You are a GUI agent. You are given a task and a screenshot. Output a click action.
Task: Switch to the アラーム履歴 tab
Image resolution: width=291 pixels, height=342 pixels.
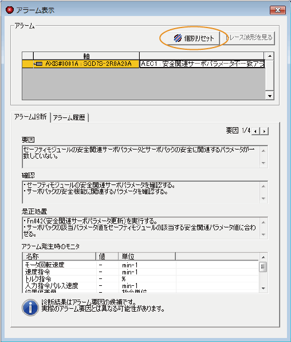[69, 118]
